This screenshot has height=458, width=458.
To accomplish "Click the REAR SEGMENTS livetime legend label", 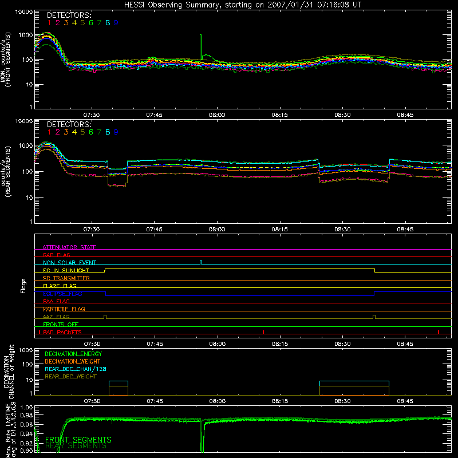I will [x=76, y=446].
